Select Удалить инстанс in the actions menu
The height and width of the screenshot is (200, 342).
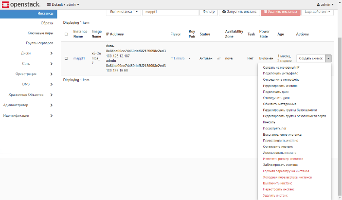click(275, 195)
